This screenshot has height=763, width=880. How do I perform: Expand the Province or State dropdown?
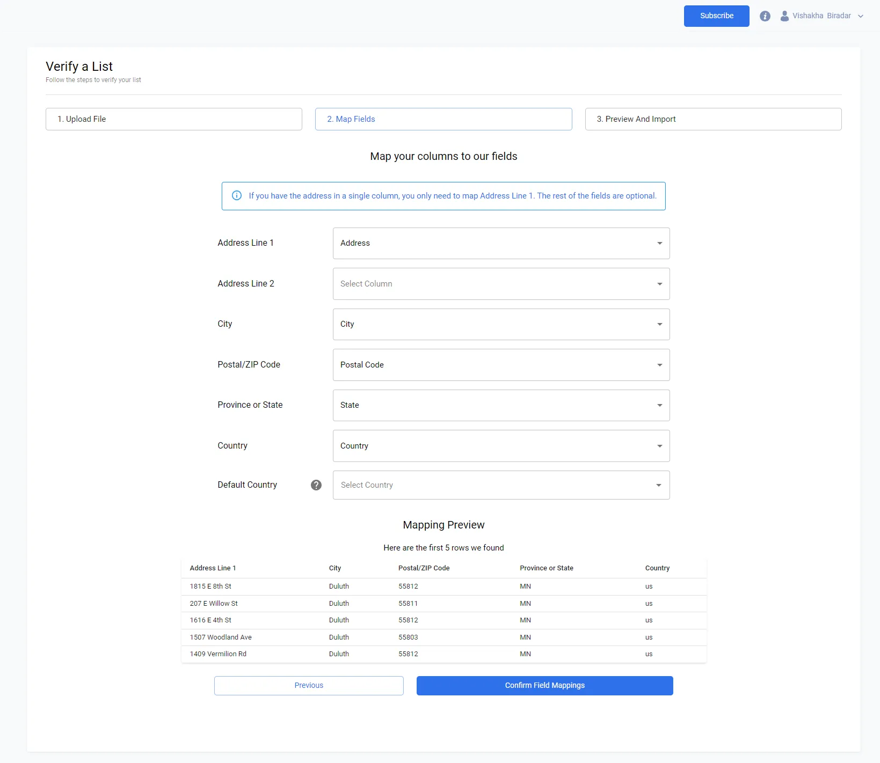point(501,405)
